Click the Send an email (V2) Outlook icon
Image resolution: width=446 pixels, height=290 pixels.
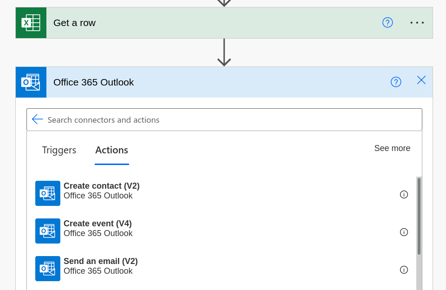pos(48,268)
